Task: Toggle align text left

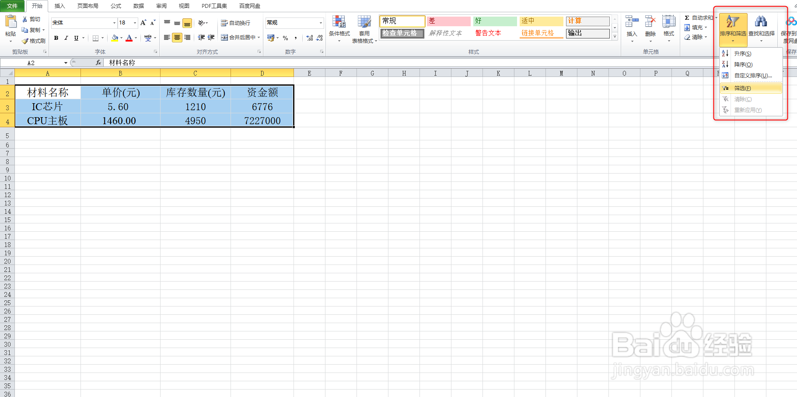Action: [x=167, y=38]
